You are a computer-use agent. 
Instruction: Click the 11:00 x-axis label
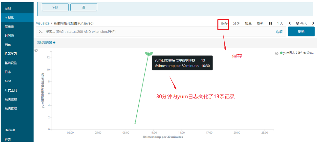154,133
